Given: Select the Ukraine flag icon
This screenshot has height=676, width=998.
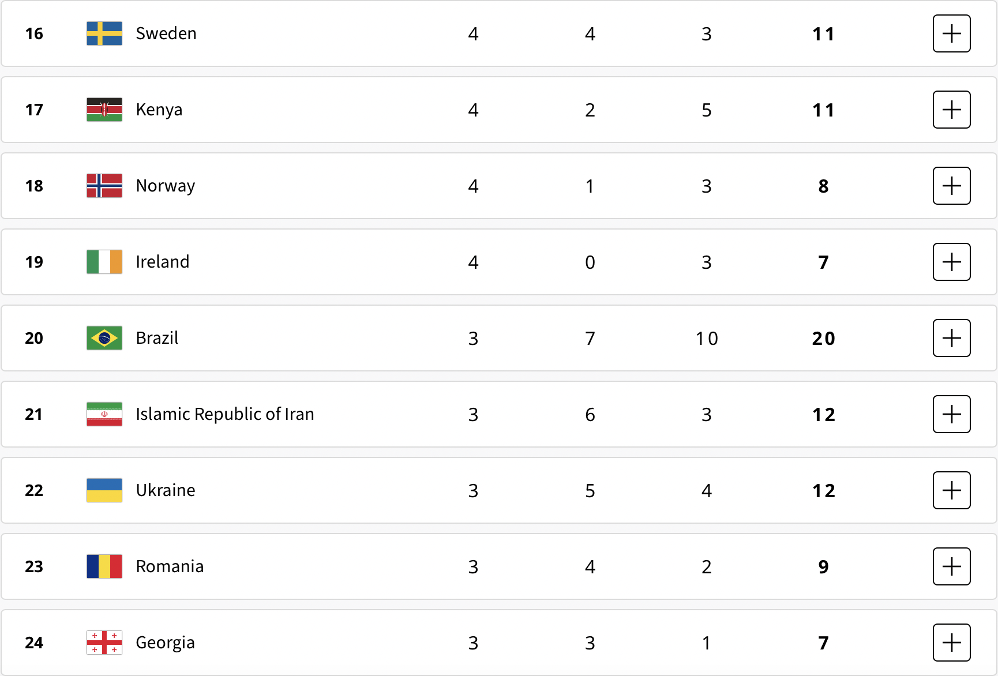Looking at the screenshot, I should 104,490.
